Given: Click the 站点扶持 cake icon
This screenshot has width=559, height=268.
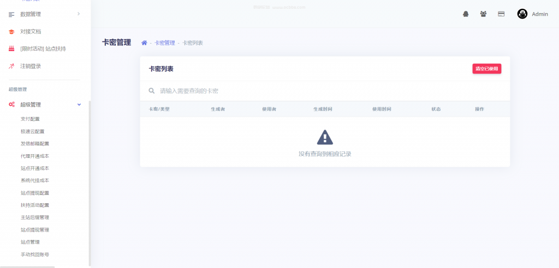Looking at the screenshot, I should (x=12, y=49).
